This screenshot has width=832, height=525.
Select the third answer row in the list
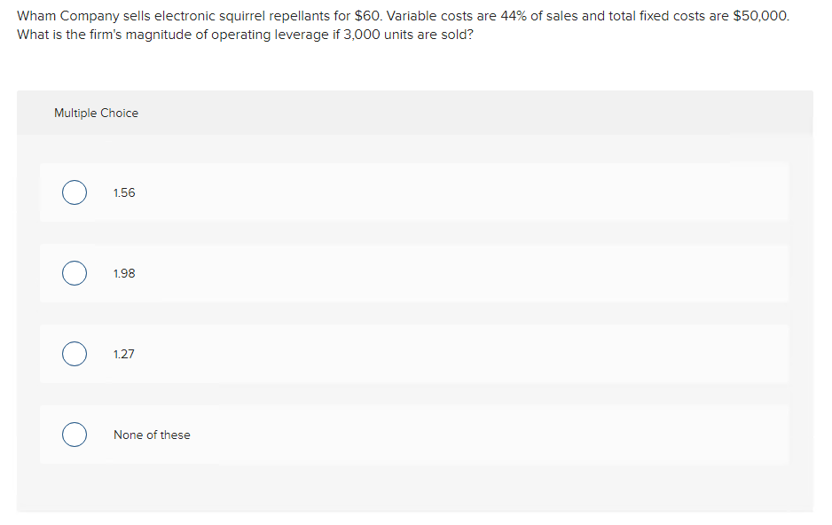[413, 354]
